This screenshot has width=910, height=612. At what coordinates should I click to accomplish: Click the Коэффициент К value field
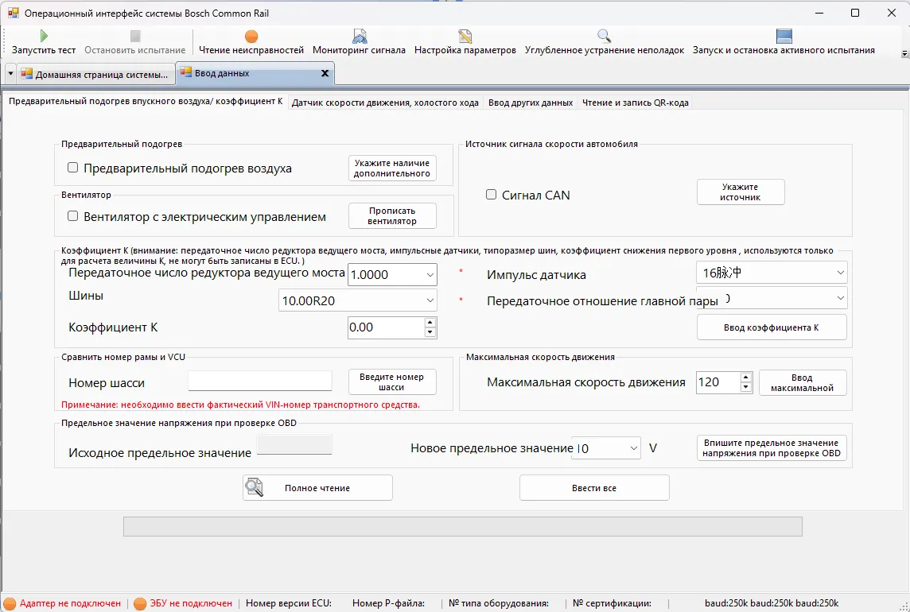tap(386, 327)
